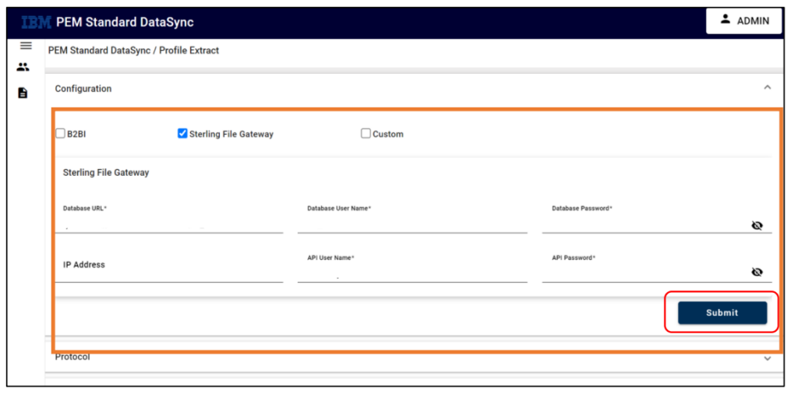This screenshot has height=394, width=798.
Task: Click the partners people icon in sidebar
Action: [23, 67]
